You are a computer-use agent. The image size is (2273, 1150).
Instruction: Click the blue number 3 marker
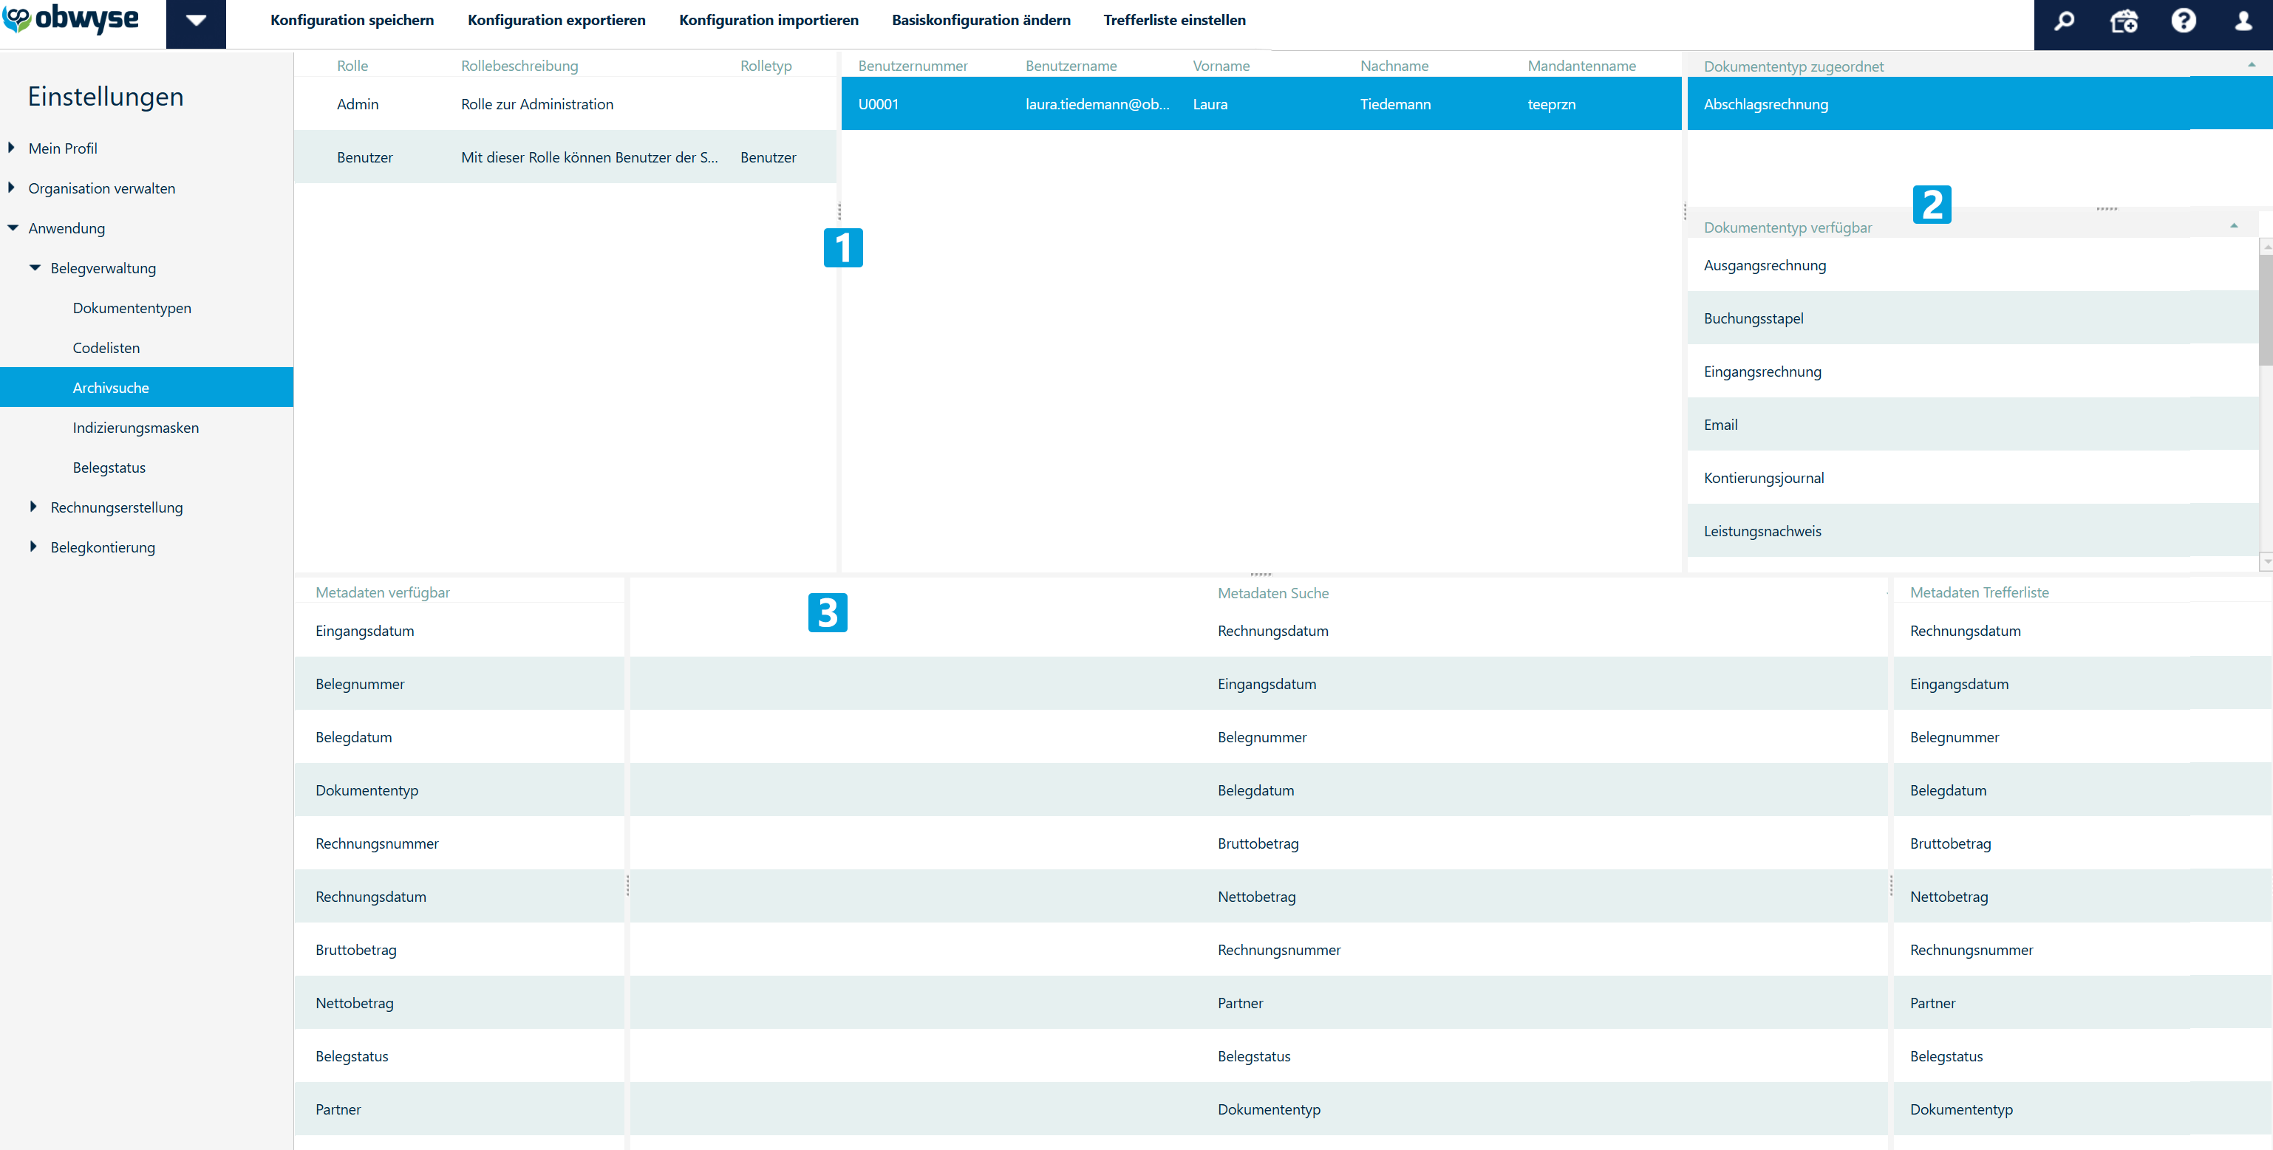(827, 612)
